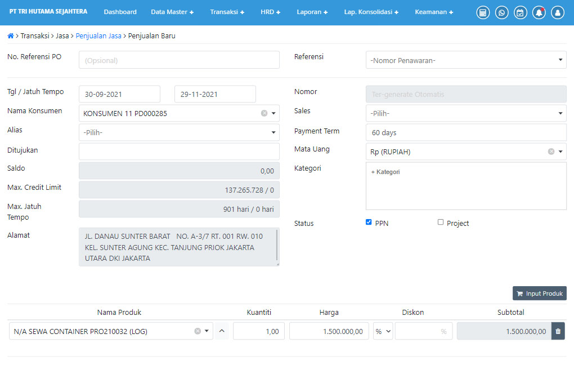Image resolution: width=574 pixels, height=383 pixels.
Task: Click PT TRI HUTAMA SEJAHTERA brand title
Action: pos(48,12)
